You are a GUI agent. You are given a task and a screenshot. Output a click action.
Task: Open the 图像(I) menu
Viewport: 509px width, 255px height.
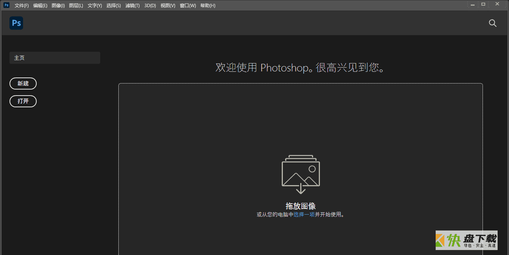[x=58, y=6]
